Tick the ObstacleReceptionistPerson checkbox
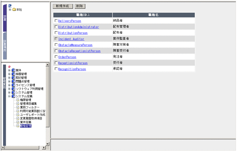The image size is (237, 152). tap(56, 51)
